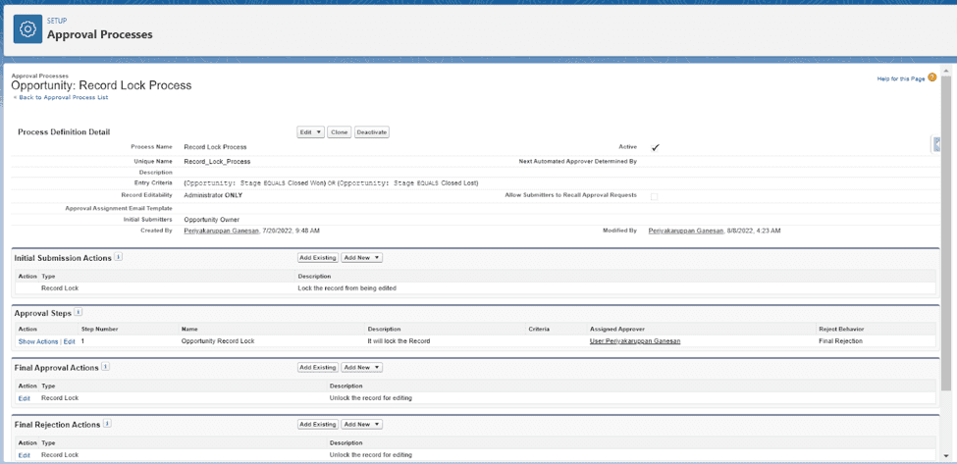Click 'Approval Processes' setup header title
The image size is (957, 464).
100,34
